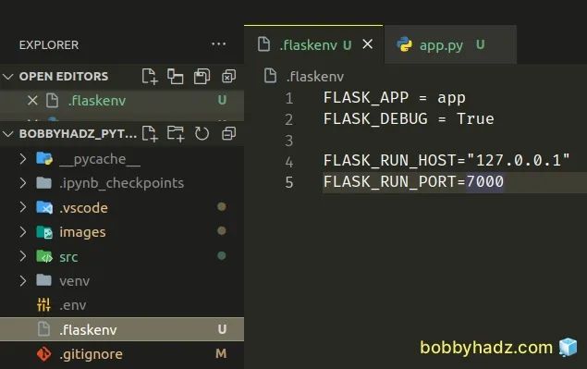Image resolution: width=587 pixels, height=369 pixels.
Task: Click Save All icon in Open Editors
Action: [x=202, y=77]
